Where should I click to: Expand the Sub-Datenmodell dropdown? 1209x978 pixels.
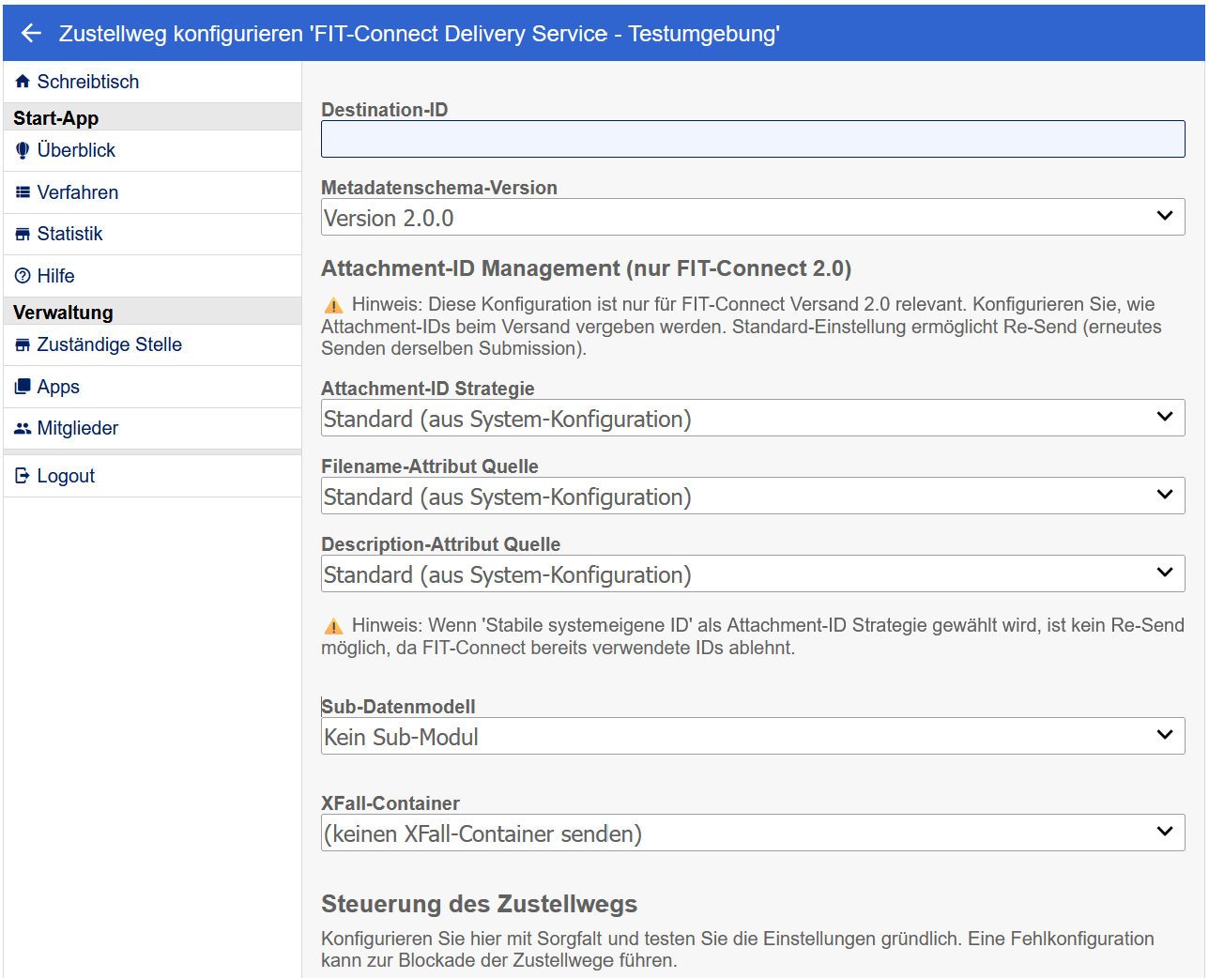point(753,736)
